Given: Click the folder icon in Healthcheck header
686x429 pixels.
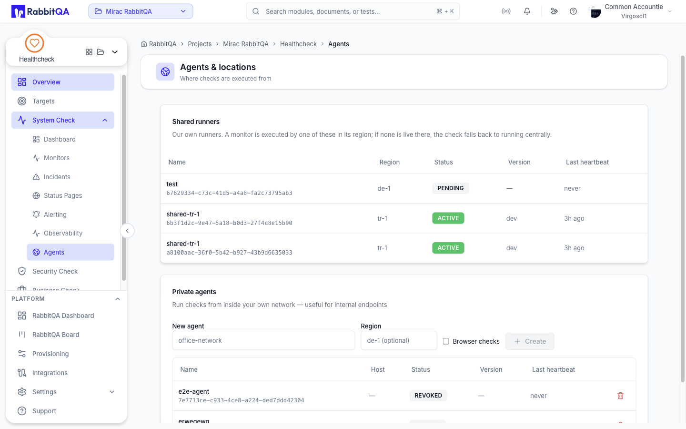Looking at the screenshot, I should tap(101, 52).
